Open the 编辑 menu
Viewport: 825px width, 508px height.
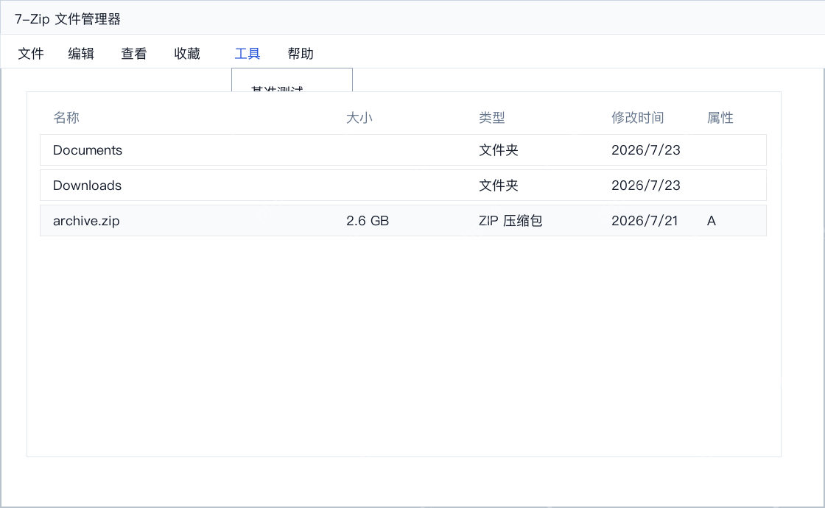click(81, 54)
